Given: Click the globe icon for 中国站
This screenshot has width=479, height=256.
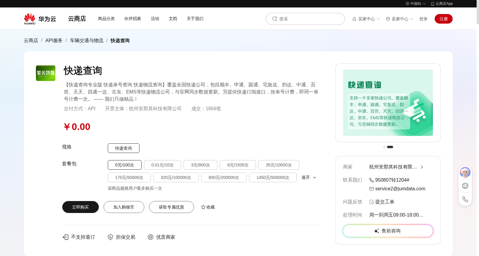Looking at the screenshot, I should coord(407,4).
